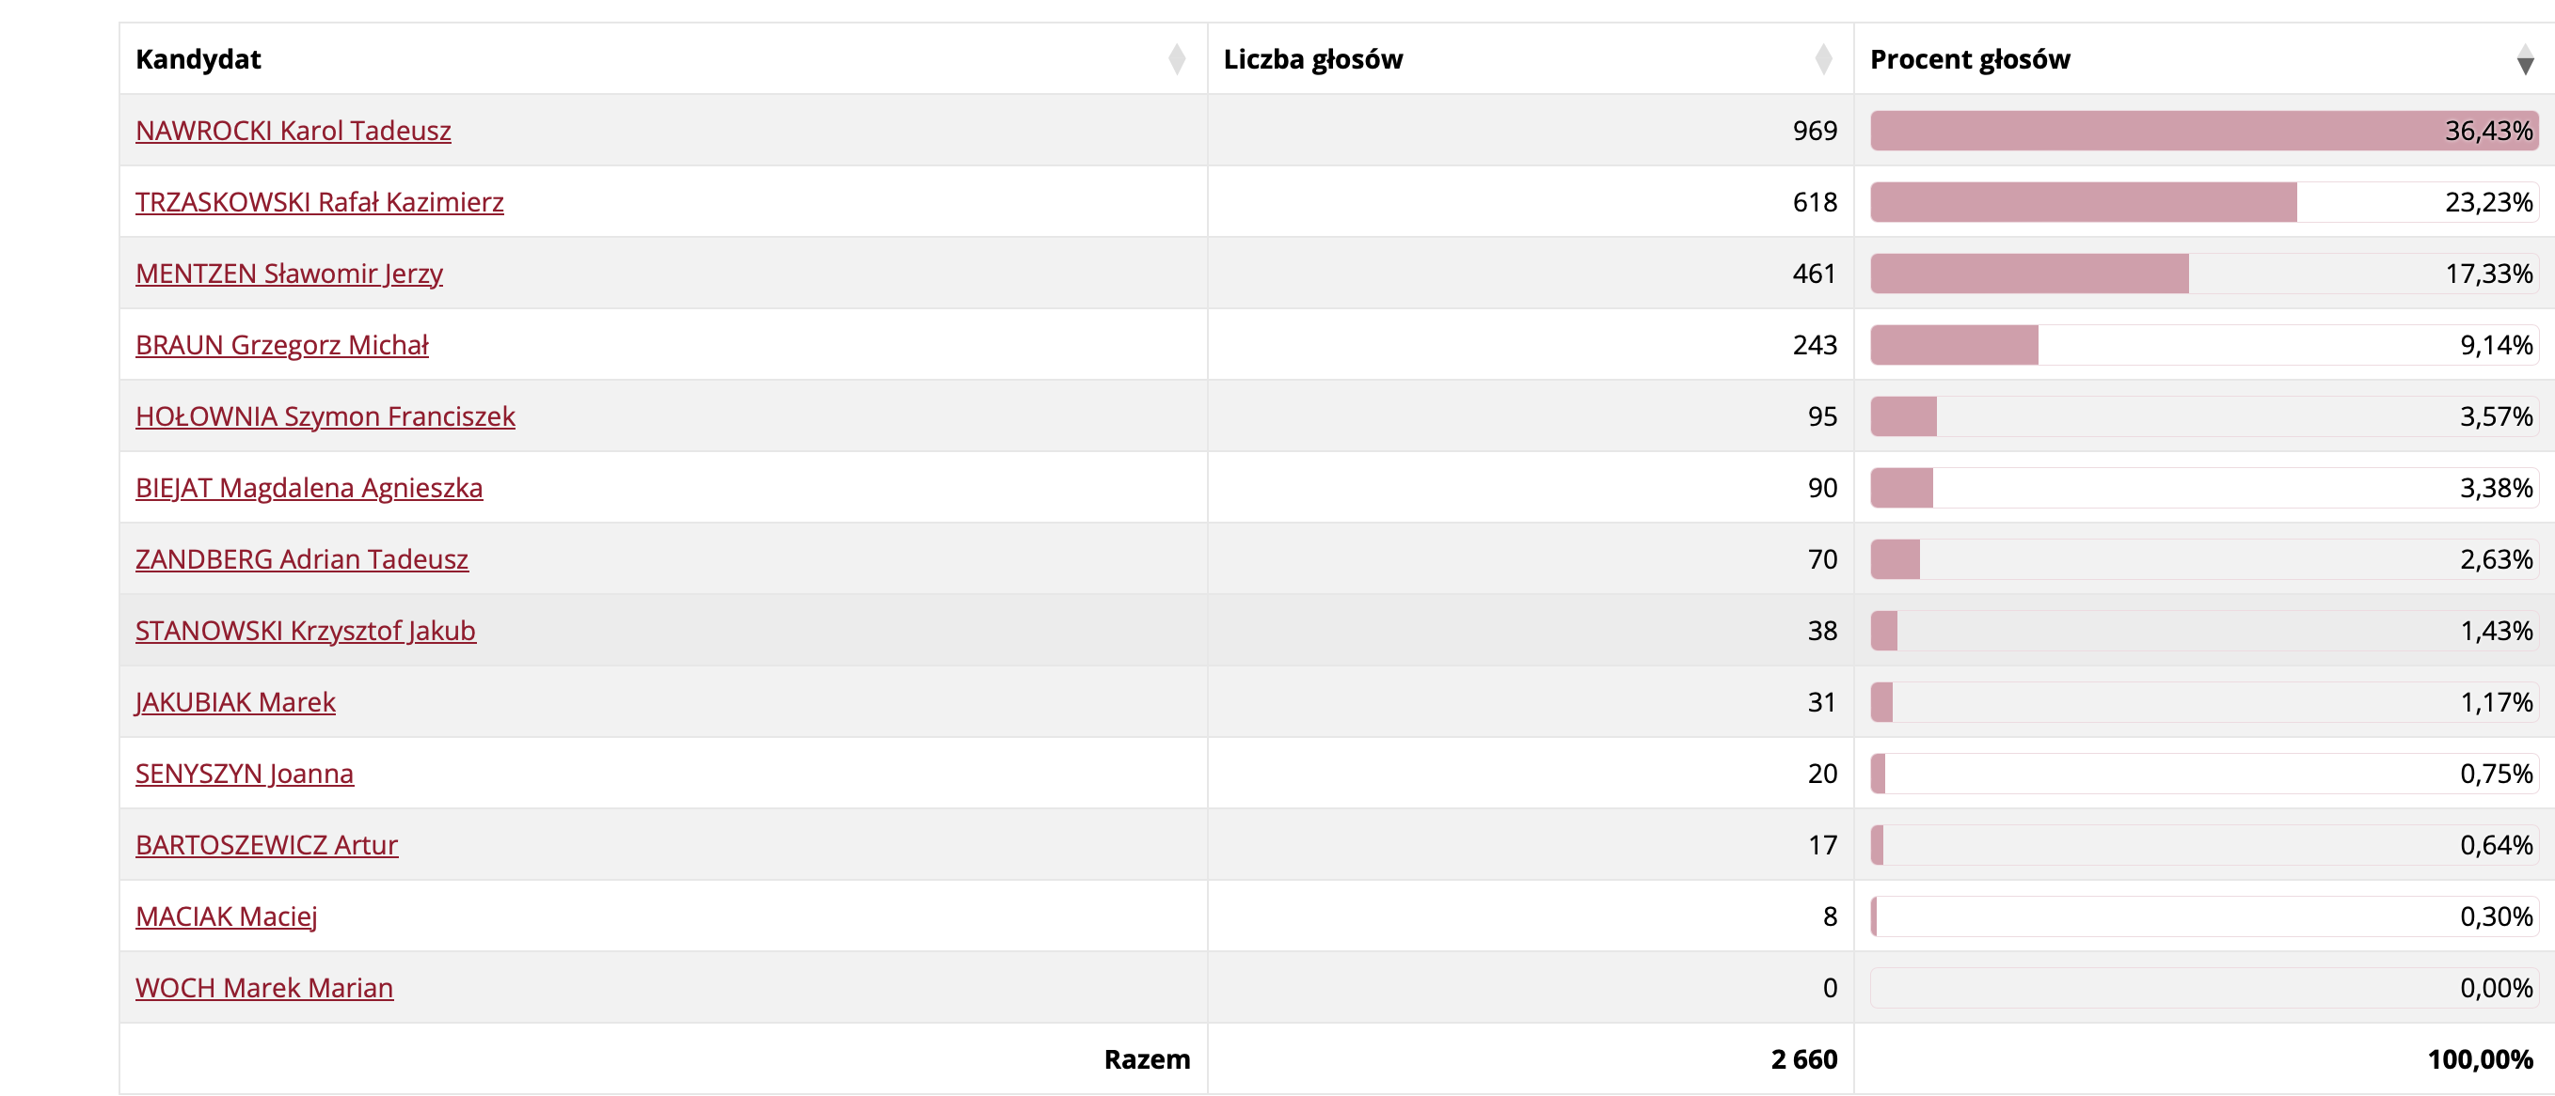Click the Kandydat column header text
2555x1096 pixels.
coord(198,59)
